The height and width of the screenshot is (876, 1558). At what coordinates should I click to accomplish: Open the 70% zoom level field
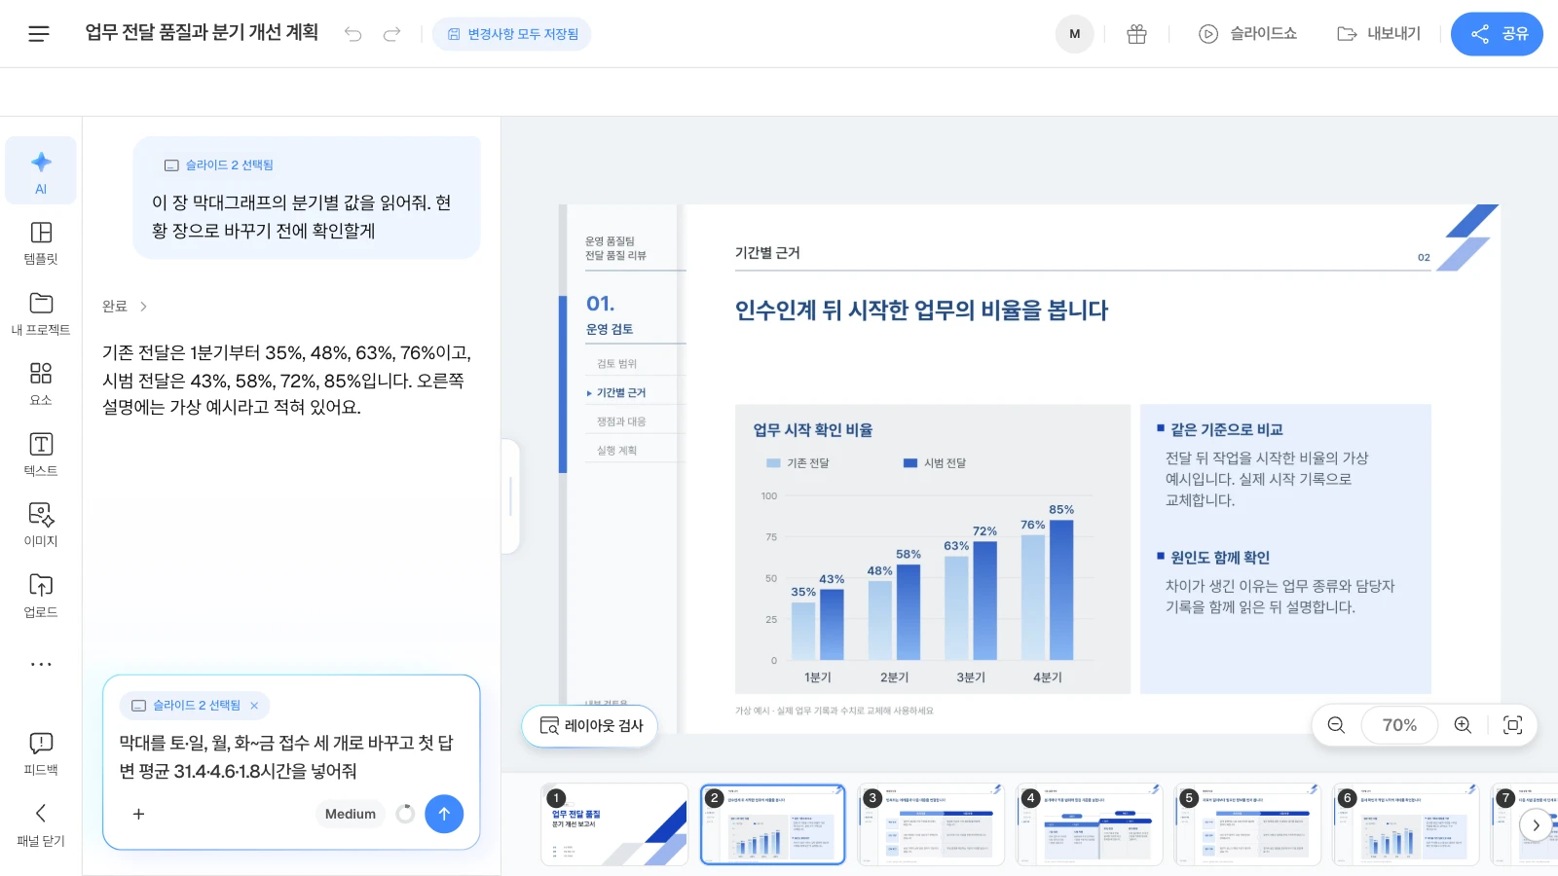tap(1399, 725)
